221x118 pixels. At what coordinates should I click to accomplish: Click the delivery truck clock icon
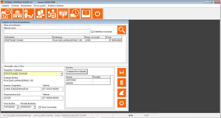pyautogui.click(x=74, y=14)
